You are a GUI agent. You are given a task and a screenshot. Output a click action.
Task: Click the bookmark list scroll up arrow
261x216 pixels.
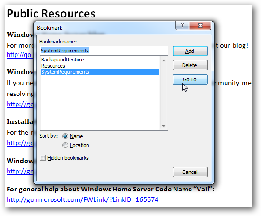[164, 60]
